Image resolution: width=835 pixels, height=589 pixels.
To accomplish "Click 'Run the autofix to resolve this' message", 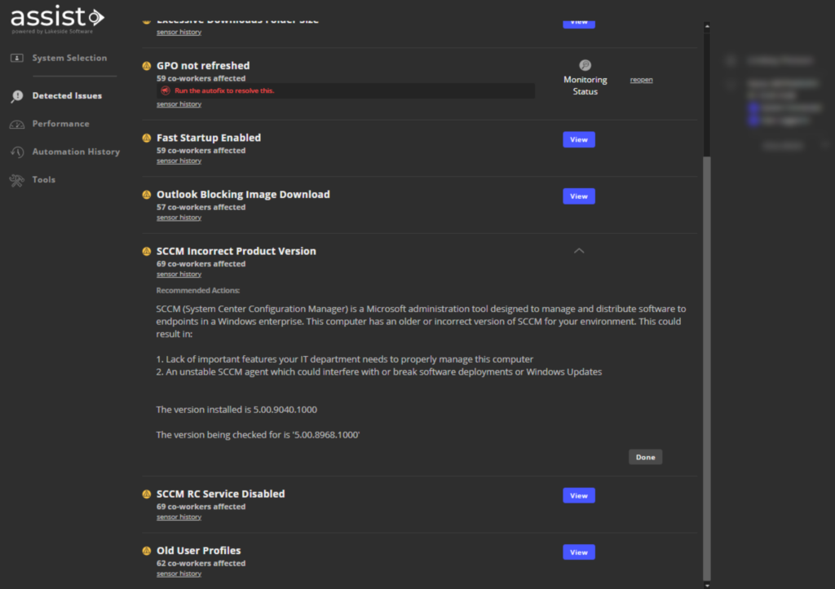I will pos(224,91).
